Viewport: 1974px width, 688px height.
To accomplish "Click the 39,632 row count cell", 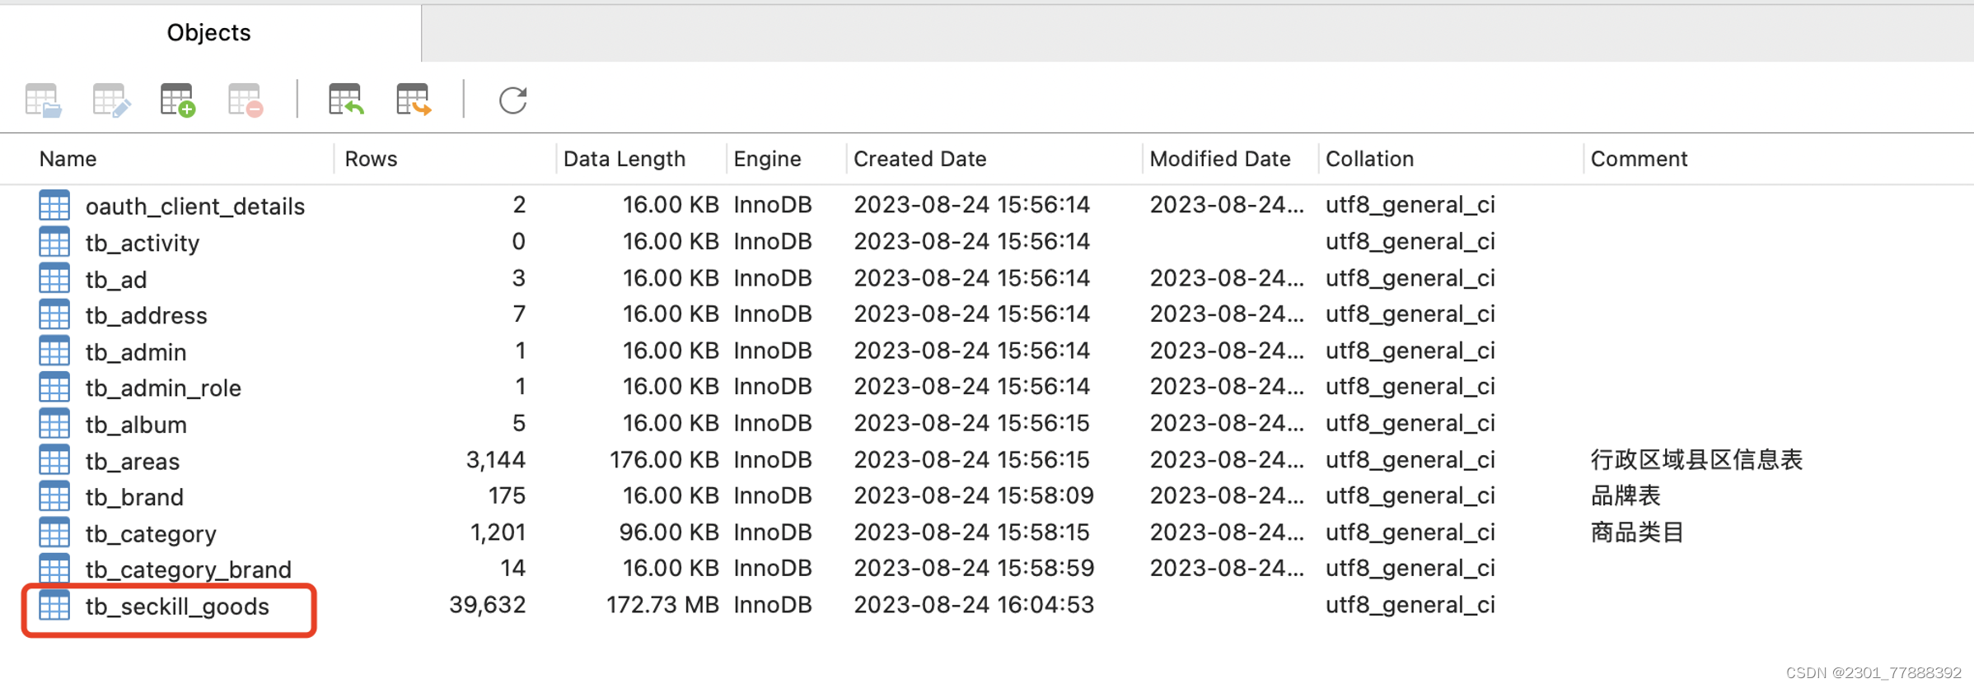I will coord(488,605).
